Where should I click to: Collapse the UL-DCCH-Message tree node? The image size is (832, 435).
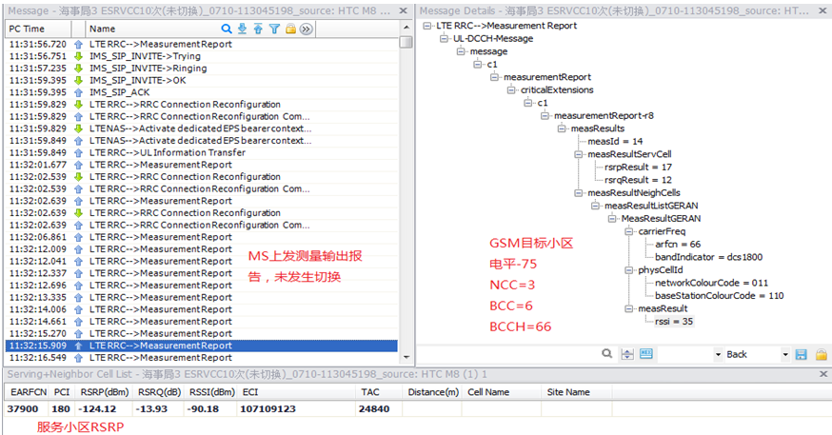[444, 38]
